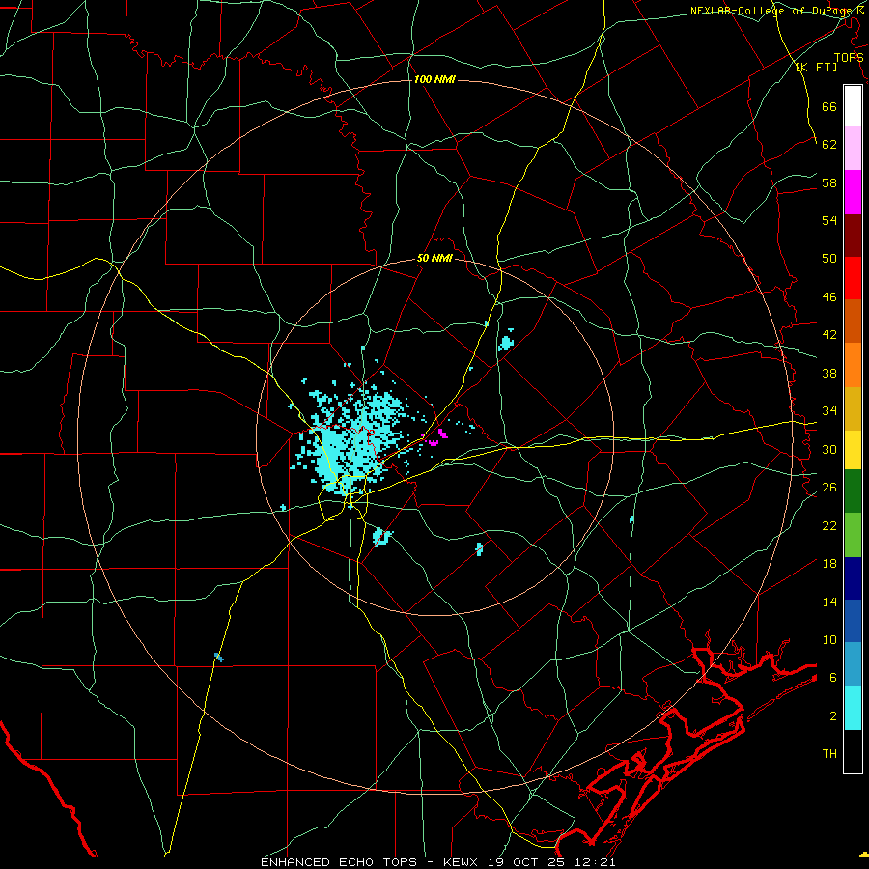This screenshot has height=869, width=869.
Task: Select the bright red legend swatch
Action: point(853,278)
